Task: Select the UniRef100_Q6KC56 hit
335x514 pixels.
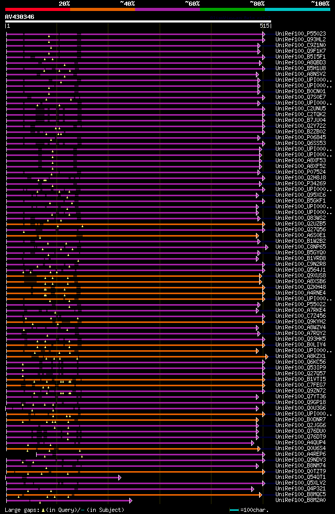Action: click(x=300, y=362)
